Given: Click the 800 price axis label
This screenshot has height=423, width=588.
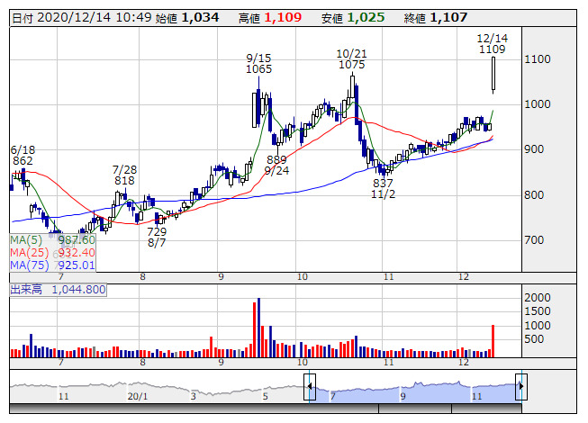Looking at the screenshot, I should [534, 194].
